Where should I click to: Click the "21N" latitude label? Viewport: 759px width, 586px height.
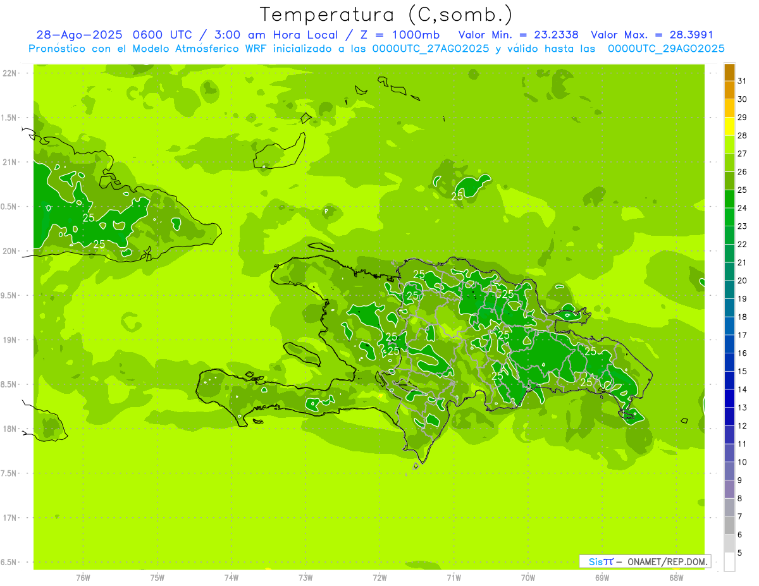coord(11,162)
